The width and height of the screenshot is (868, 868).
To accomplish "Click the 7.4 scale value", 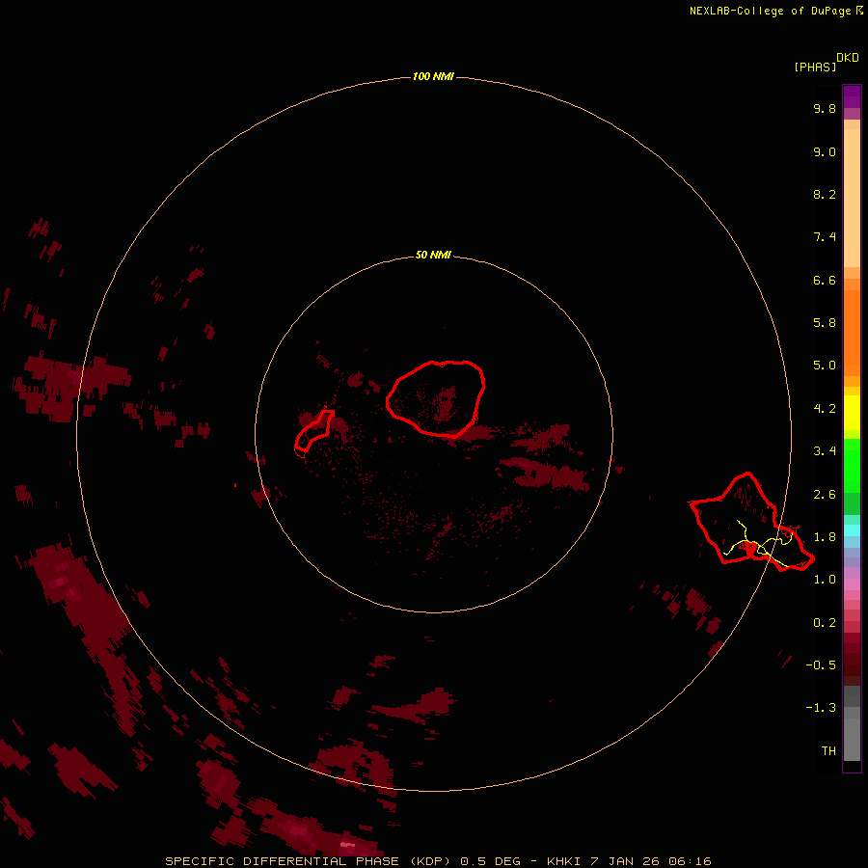I will (x=825, y=237).
